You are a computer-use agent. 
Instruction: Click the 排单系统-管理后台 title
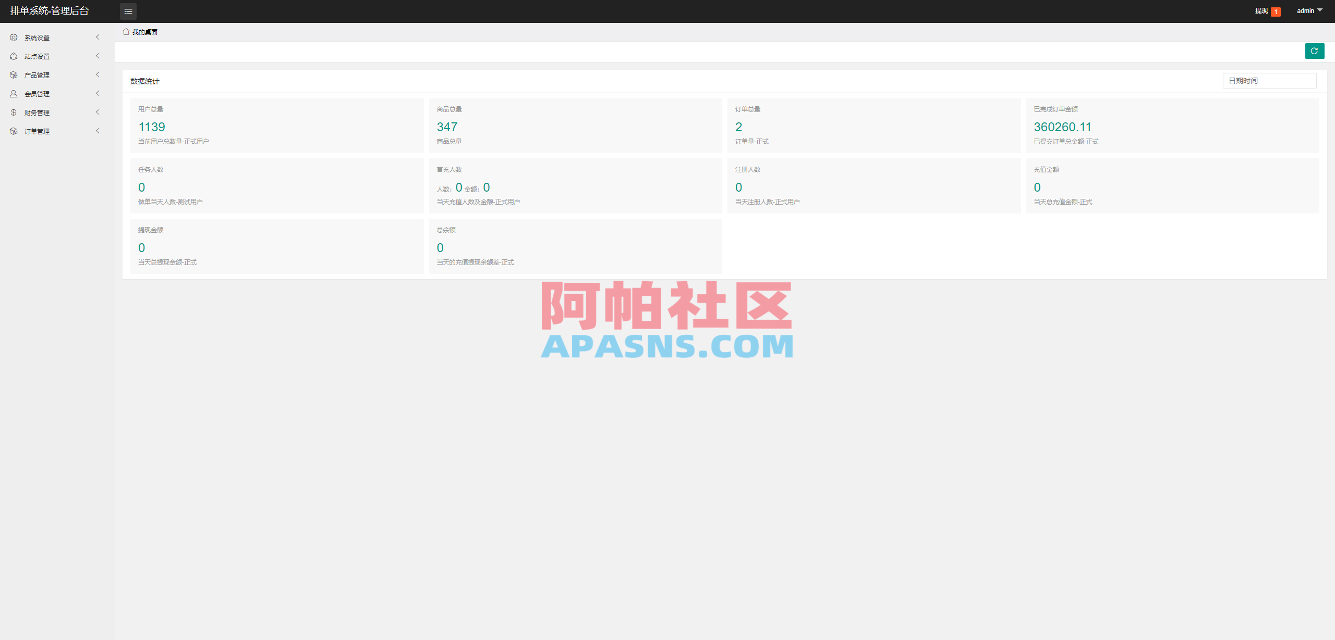(50, 11)
